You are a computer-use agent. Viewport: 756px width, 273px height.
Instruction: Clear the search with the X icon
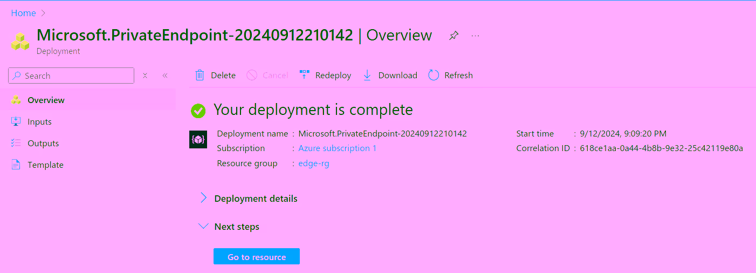(x=145, y=76)
